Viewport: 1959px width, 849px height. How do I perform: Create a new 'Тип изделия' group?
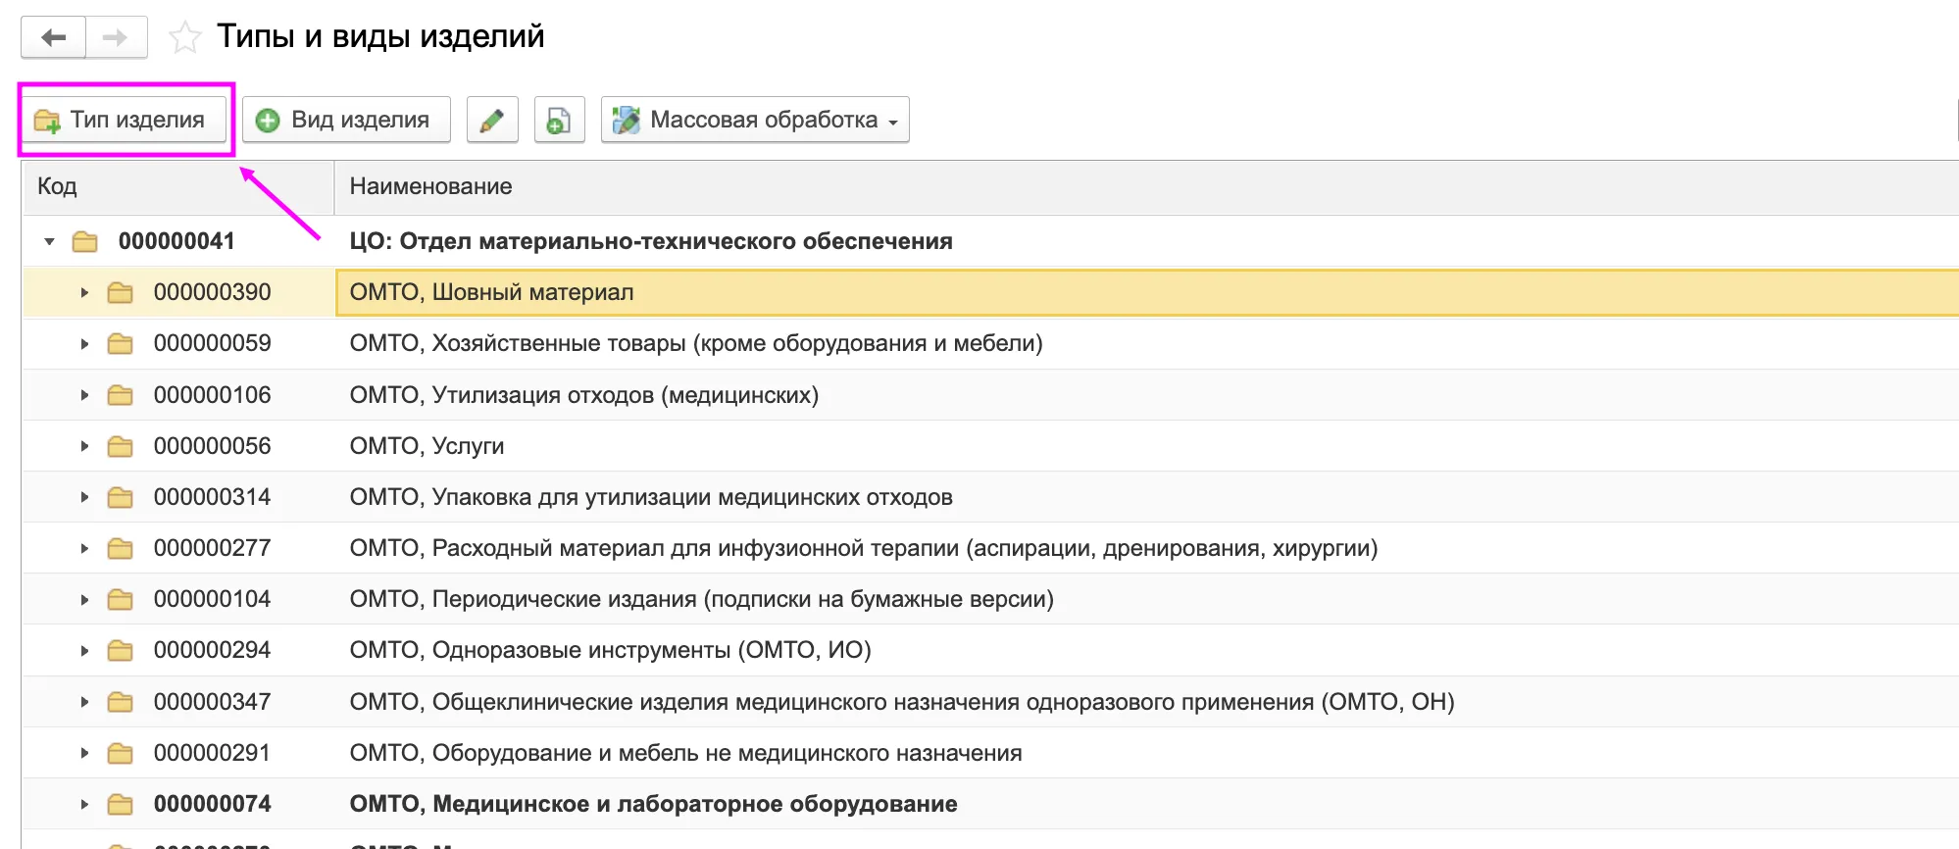[x=125, y=120]
